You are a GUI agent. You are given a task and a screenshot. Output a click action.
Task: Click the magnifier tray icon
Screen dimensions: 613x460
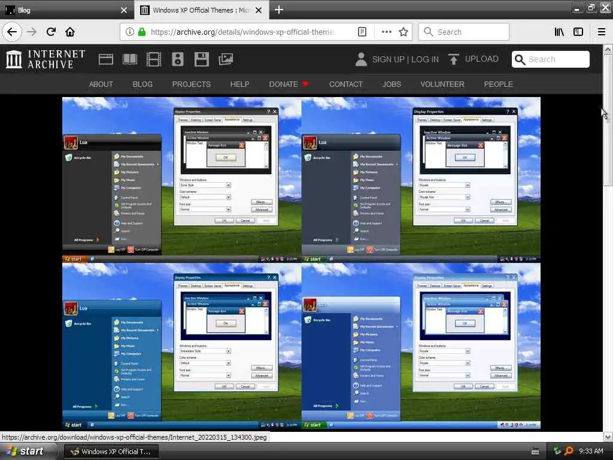point(569,452)
